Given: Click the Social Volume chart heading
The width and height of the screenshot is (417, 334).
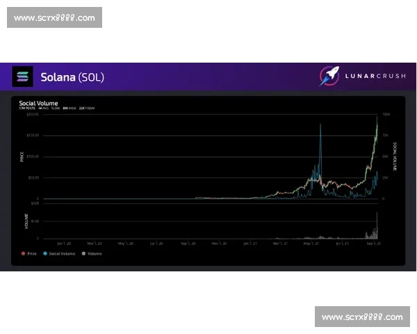Looking at the screenshot, I should tap(38, 103).
